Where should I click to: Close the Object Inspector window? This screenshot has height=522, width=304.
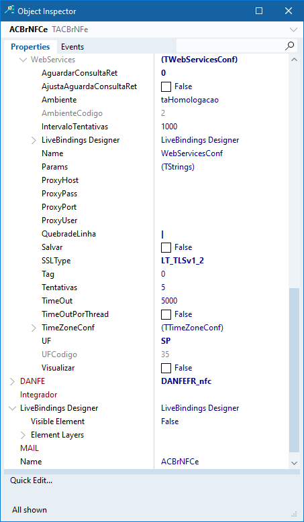[x=289, y=11]
